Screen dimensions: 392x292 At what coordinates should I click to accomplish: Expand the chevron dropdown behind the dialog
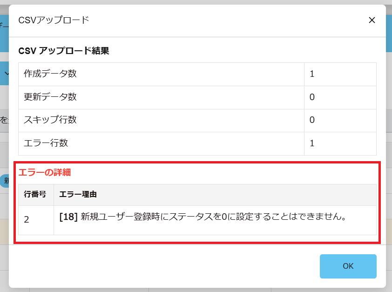6,73
